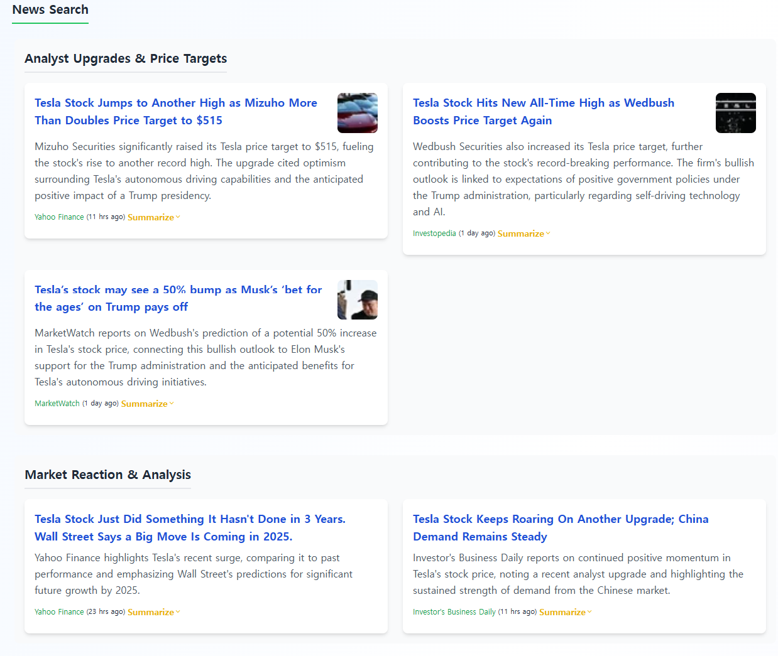Click the Investopedia source label
The width and height of the screenshot is (778, 656).
[434, 234]
